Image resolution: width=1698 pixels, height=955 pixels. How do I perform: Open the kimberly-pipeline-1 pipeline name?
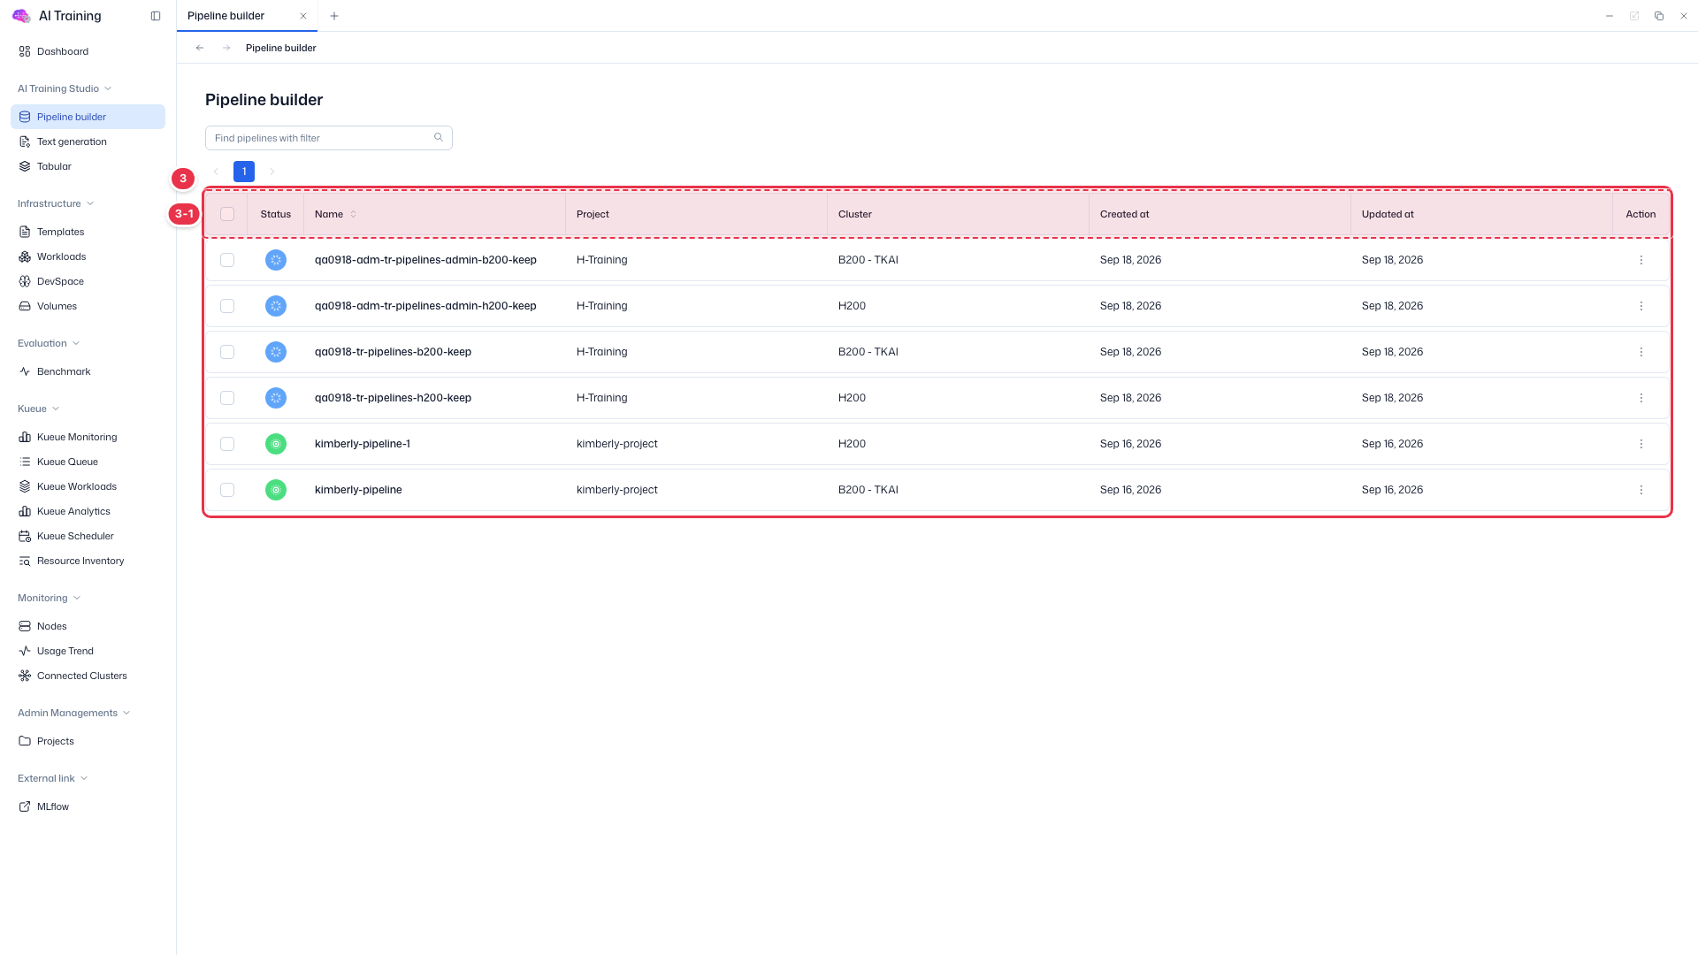(363, 444)
